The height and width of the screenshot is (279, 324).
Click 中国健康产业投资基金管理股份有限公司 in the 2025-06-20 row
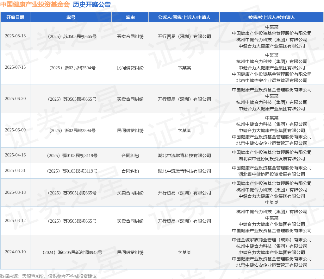(x=272, y=90)
